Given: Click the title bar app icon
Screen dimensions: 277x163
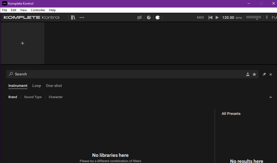Looking at the screenshot, I should [x=4, y=3].
